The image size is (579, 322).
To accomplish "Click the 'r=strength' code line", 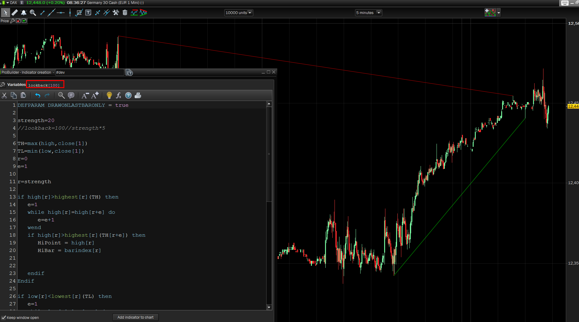I will coord(34,182).
